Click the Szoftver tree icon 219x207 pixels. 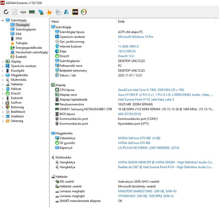[8, 103]
